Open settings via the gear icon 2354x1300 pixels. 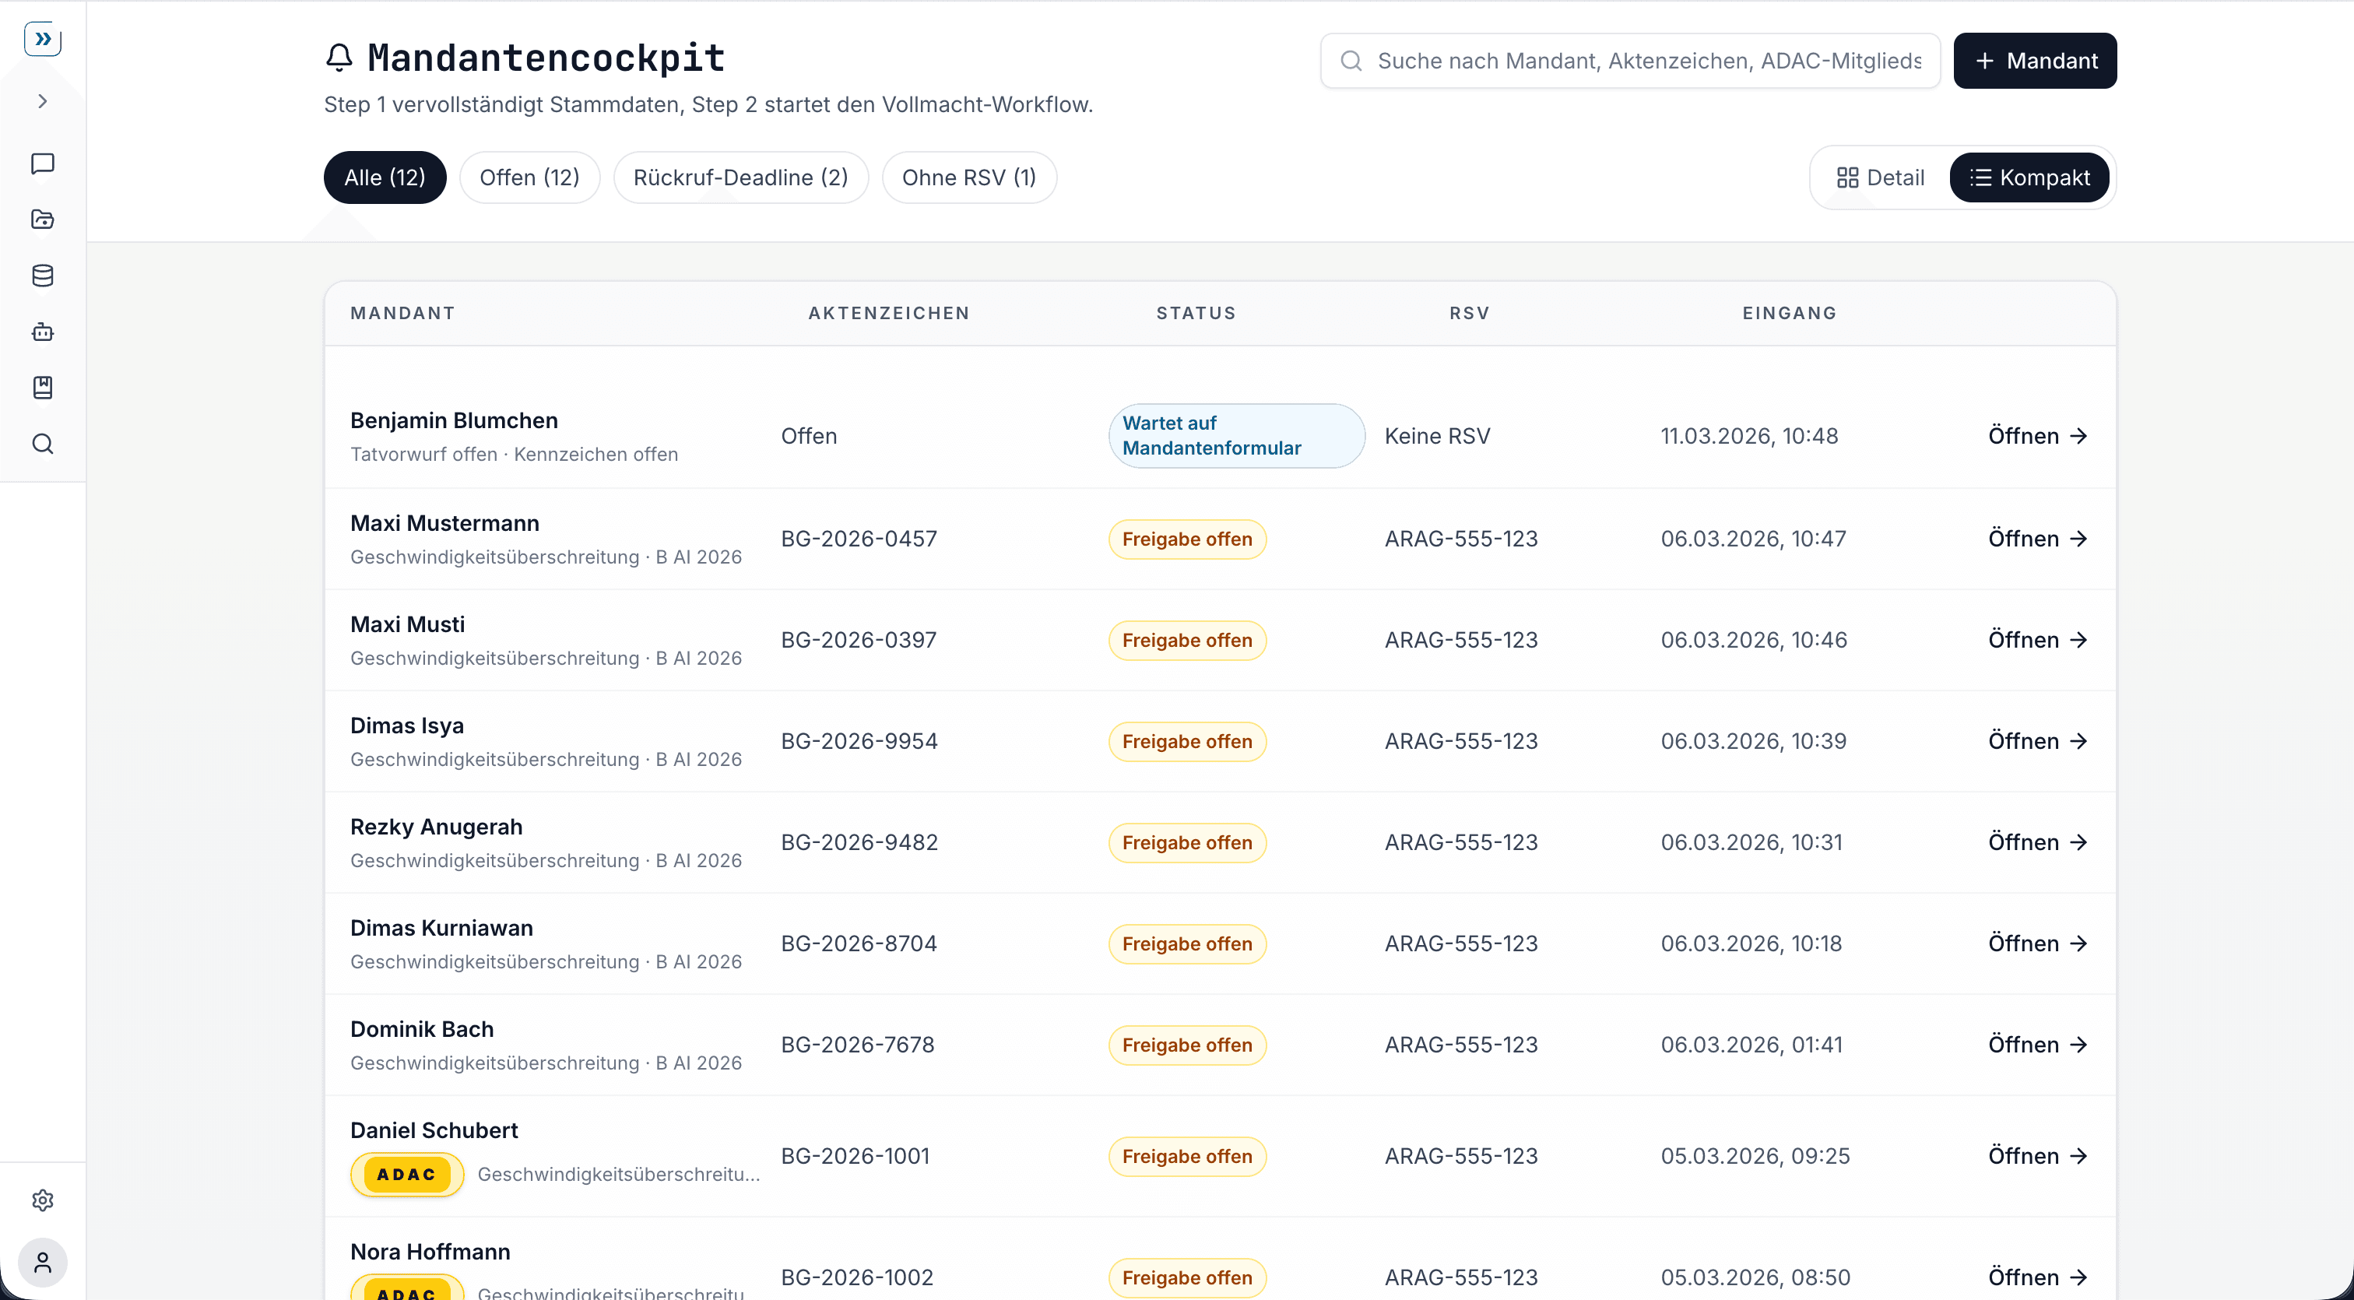coord(42,1200)
